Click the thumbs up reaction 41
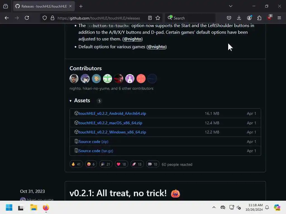The image size is (286, 214). [x=76, y=164]
